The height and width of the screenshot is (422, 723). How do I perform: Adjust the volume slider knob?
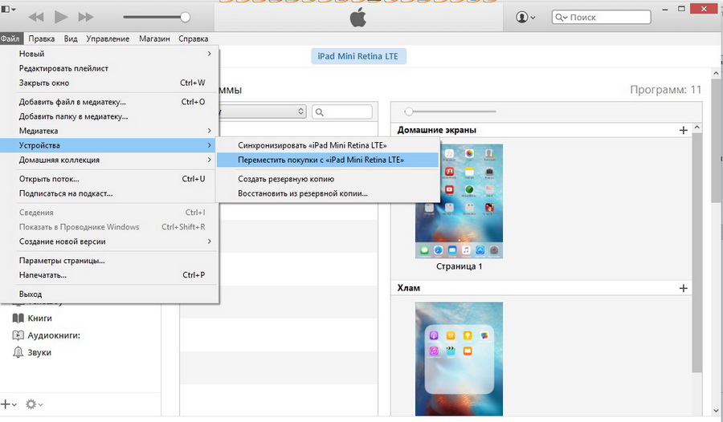click(x=186, y=17)
